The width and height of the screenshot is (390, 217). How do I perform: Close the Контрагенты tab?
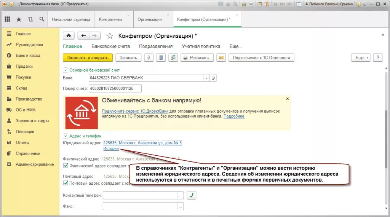coord(128,15)
